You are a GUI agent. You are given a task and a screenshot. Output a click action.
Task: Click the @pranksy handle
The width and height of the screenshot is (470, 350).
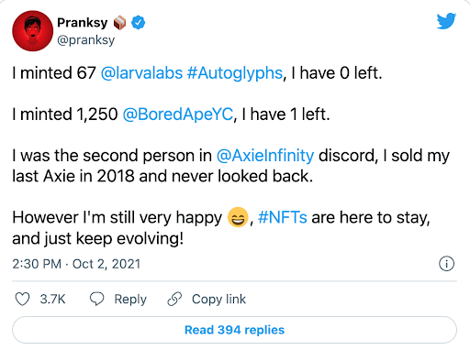tap(86, 40)
